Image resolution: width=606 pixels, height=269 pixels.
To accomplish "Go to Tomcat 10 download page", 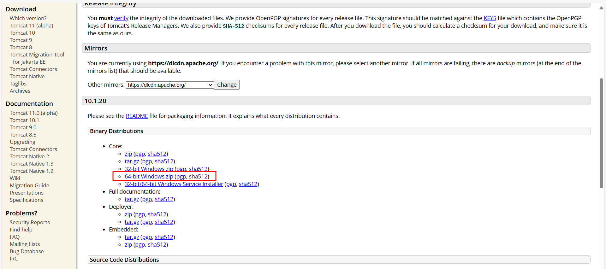I will tap(22, 33).
